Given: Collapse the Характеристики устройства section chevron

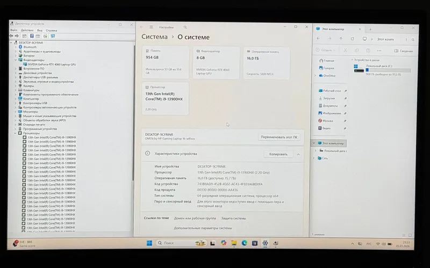Looking at the screenshot, I should click(x=298, y=154).
